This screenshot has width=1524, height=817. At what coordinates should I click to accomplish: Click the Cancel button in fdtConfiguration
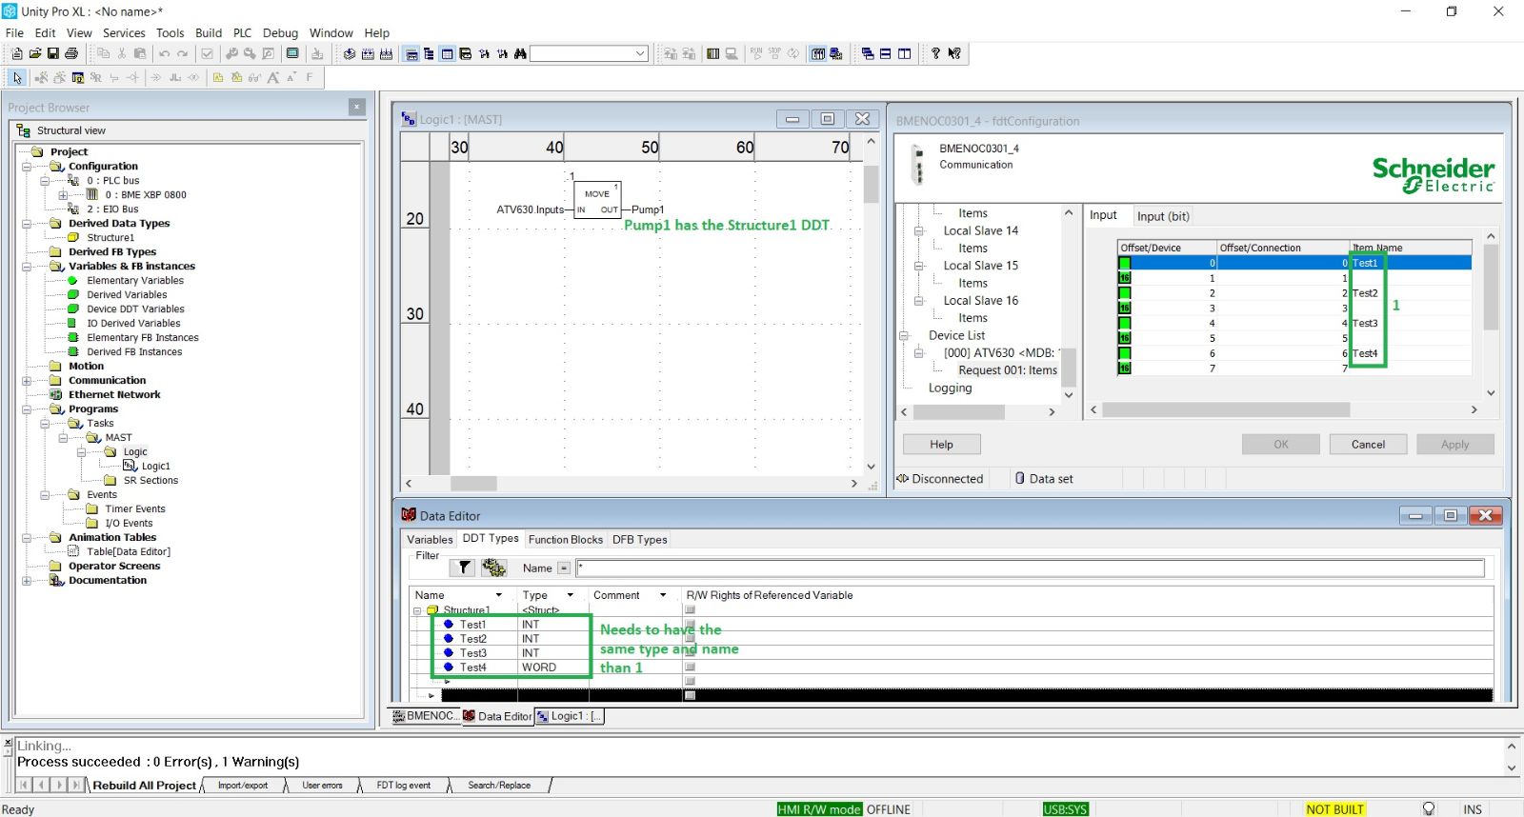(1368, 445)
